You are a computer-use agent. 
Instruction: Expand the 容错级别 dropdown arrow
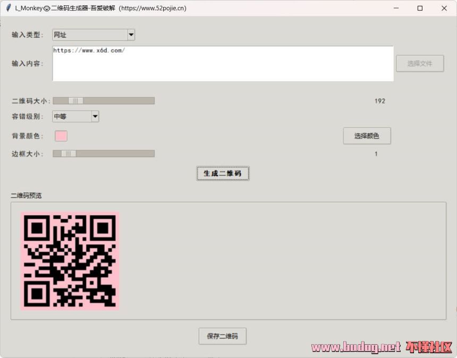95,116
